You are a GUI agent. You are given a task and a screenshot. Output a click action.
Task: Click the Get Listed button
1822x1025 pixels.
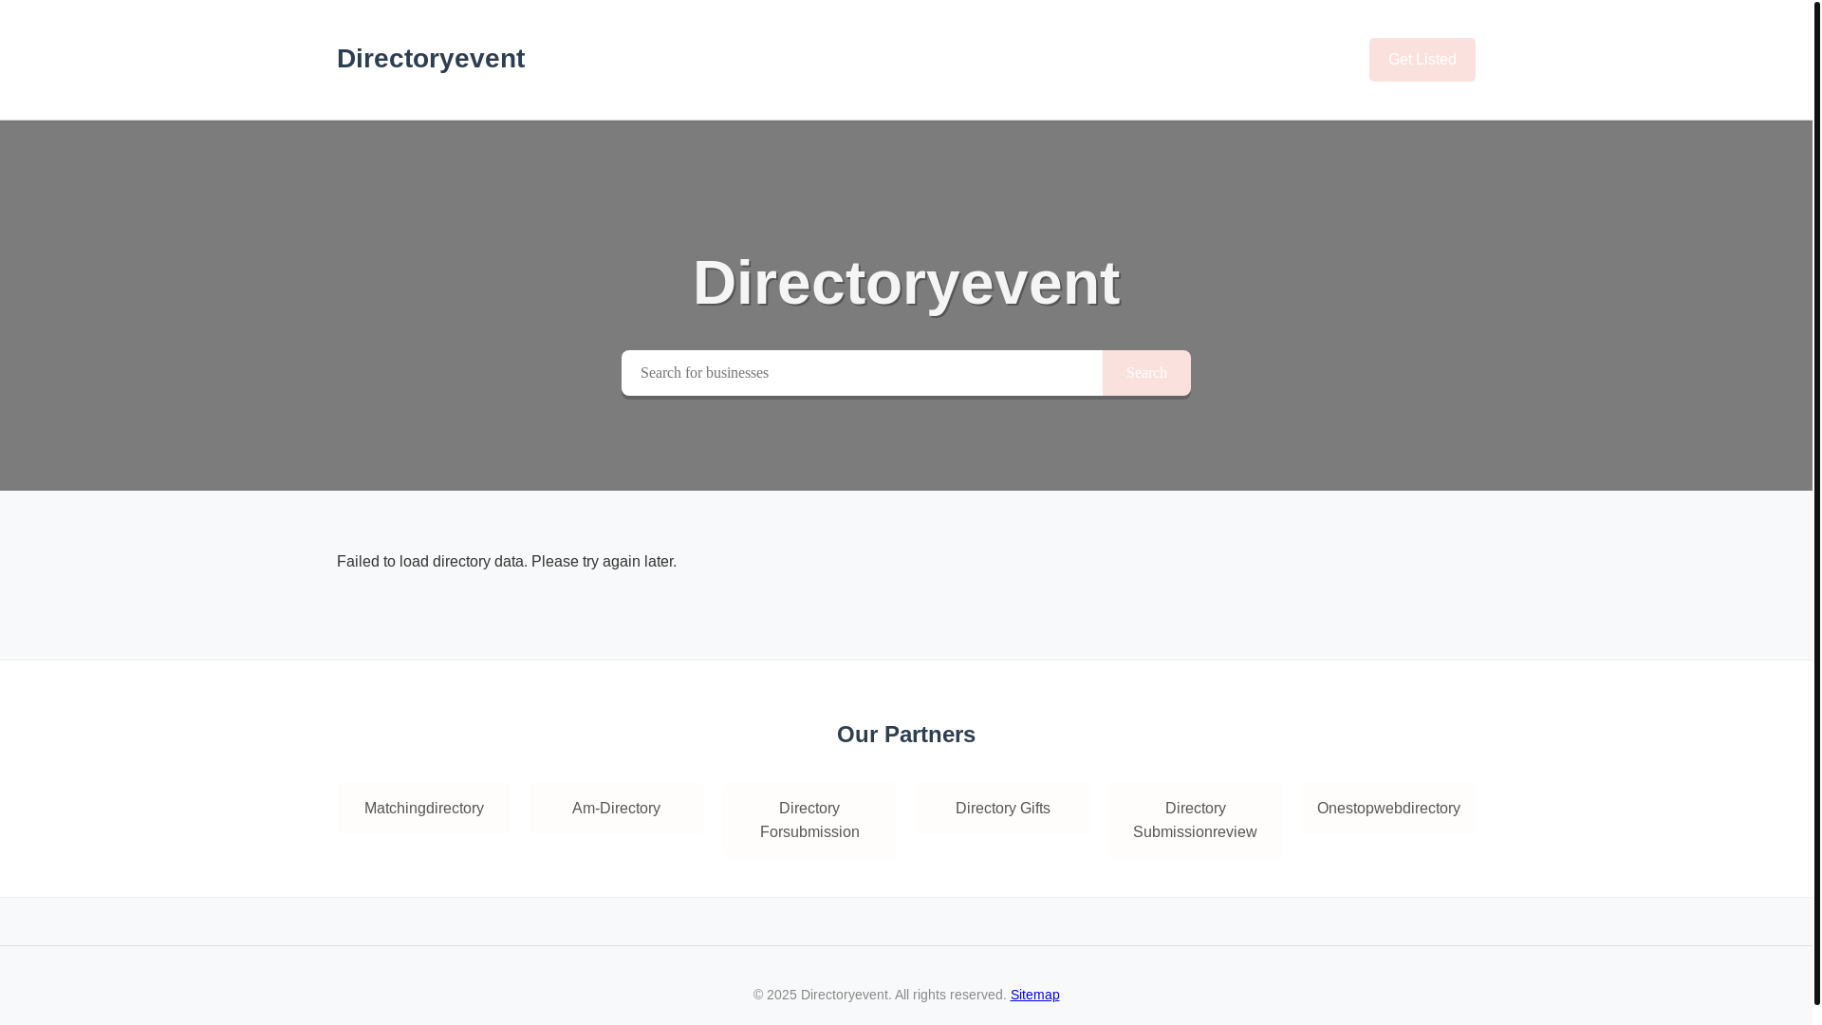(x=1422, y=60)
